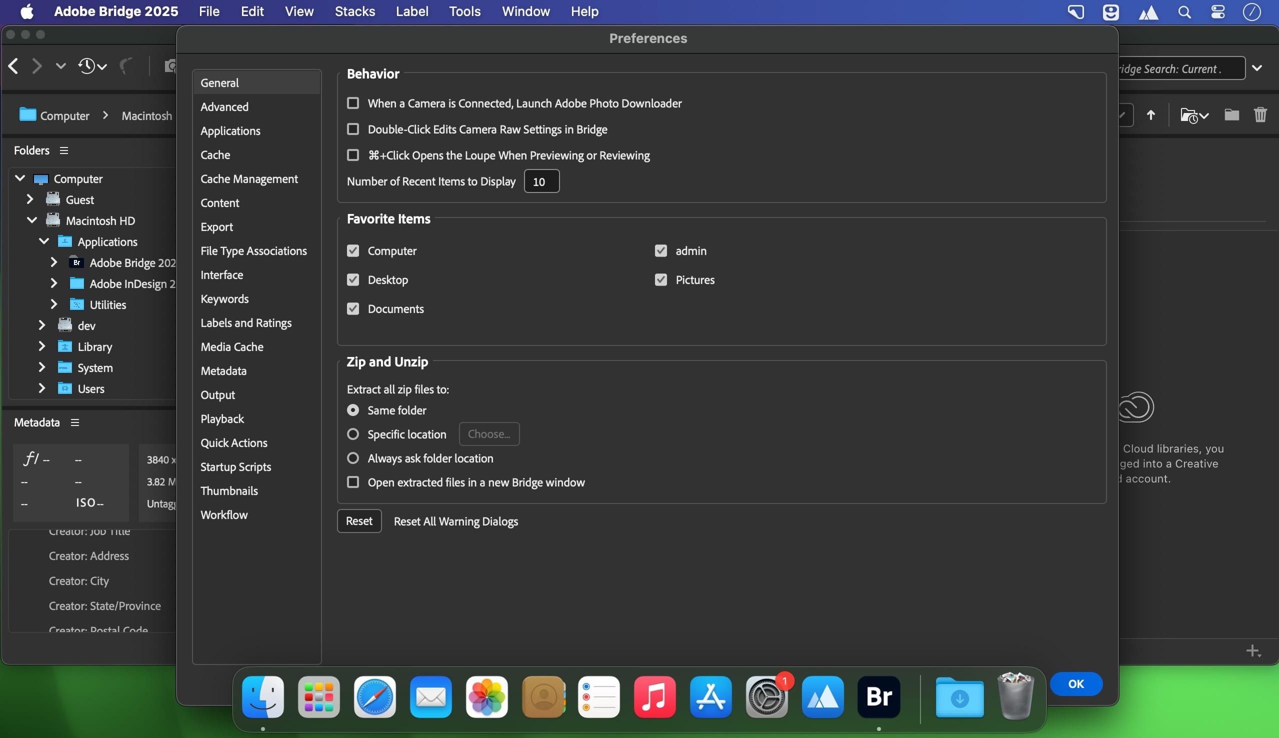Create a new folder with folder icon

point(1232,115)
